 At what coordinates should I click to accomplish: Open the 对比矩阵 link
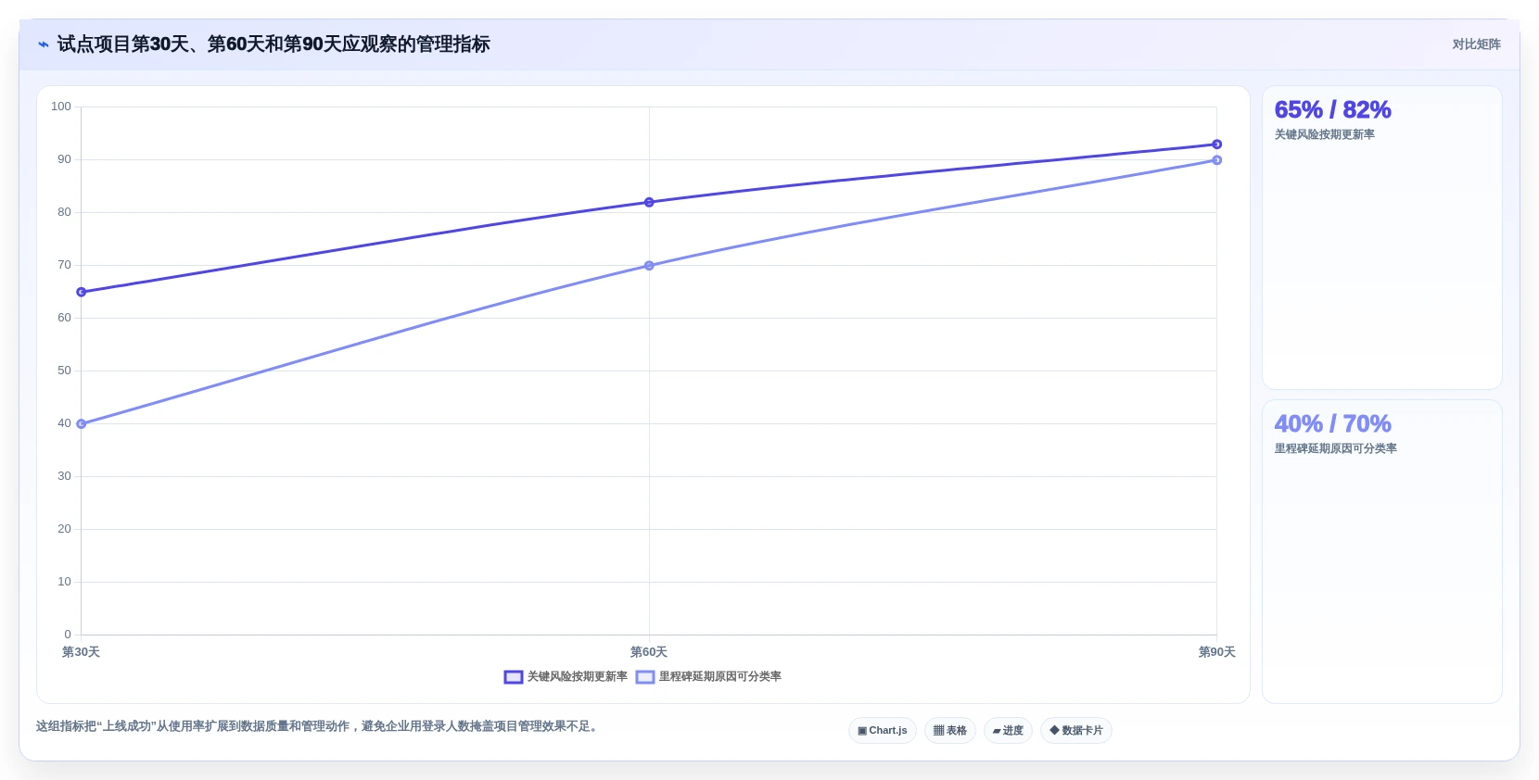click(x=1476, y=44)
